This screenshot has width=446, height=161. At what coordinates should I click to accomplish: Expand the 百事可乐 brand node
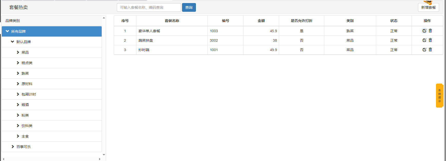pyautogui.click(x=13, y=147)
